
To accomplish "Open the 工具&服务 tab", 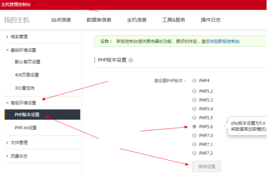I will 174,20.
